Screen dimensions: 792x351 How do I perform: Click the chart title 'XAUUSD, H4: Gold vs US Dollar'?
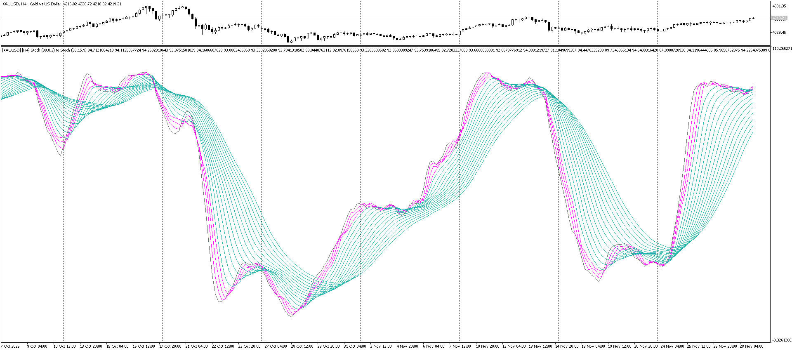point(32,4)
